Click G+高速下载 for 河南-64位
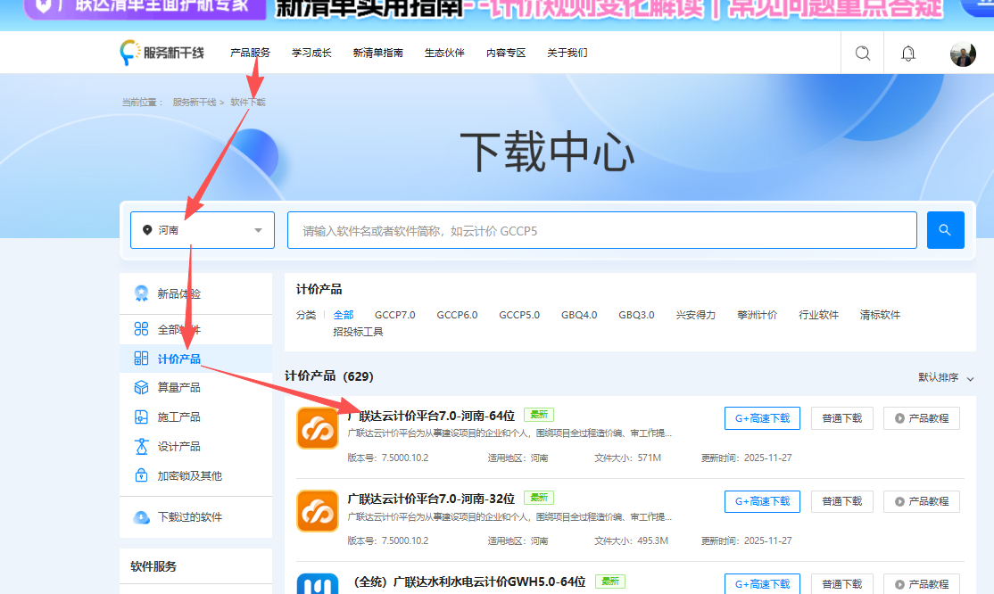Image resolution: width=994 pixels, height=594 pixels. 762,418
